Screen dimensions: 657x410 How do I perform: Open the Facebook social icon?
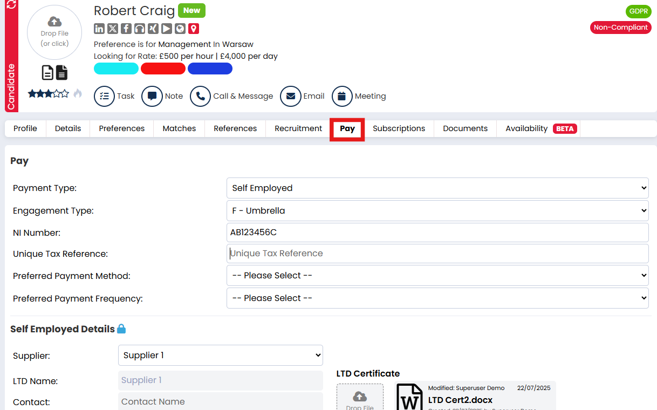[126, 29]
